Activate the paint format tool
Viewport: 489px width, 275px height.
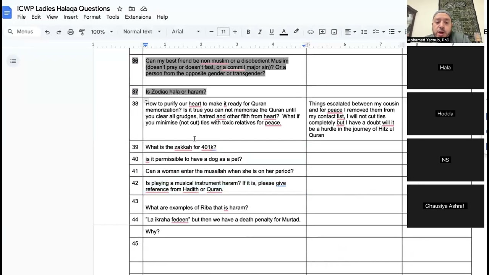[82, 32]
